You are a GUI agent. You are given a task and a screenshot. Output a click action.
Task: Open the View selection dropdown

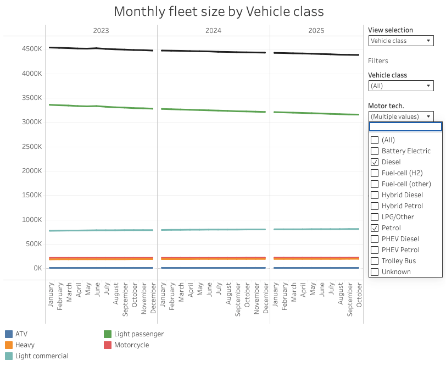[x=400, y=41]
